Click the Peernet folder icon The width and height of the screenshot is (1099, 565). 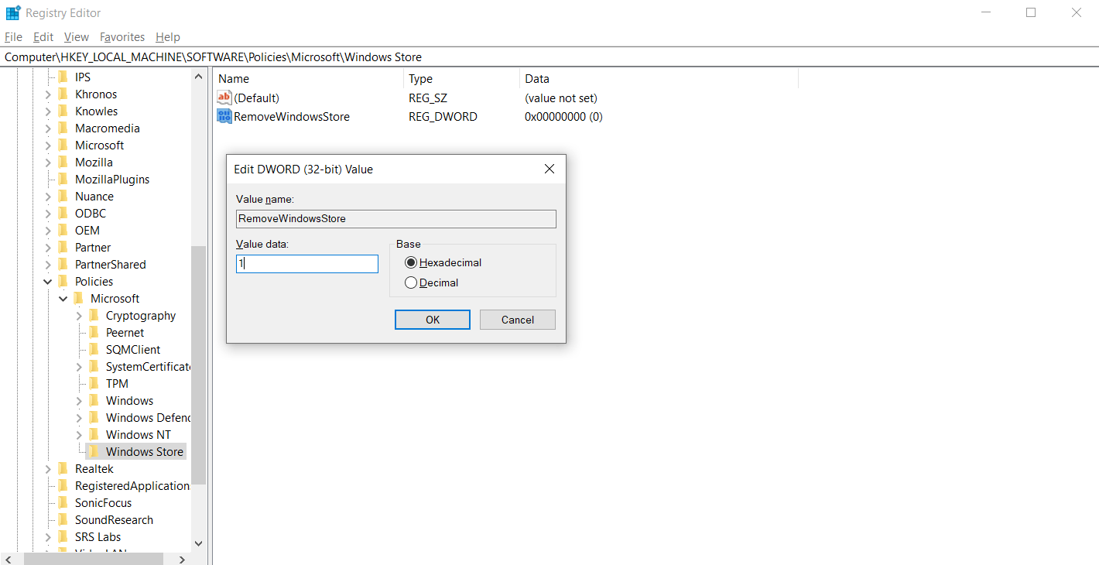94,332
